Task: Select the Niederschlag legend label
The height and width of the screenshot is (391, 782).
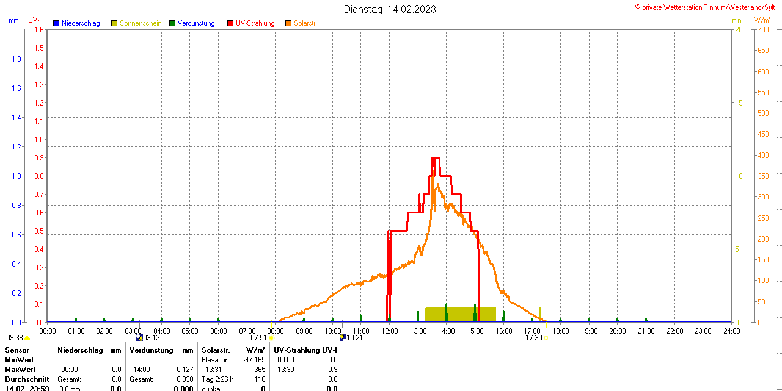Action: tap(81, 23)
